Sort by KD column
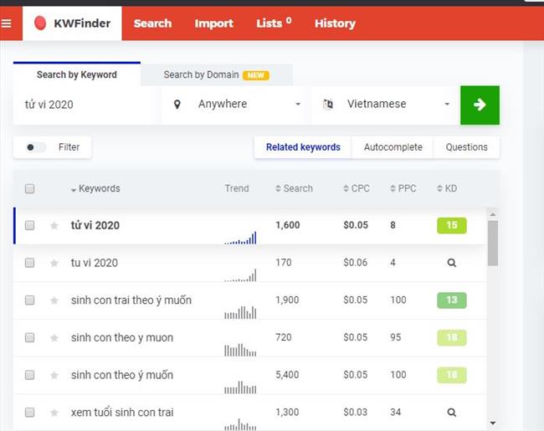The width and height of the screenshot is (544, 431). (x=447, y=188)
